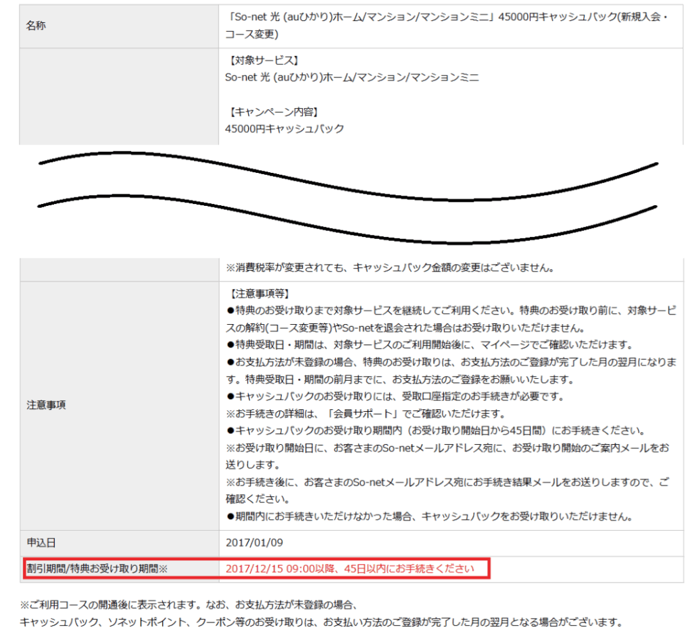Click the 【注意事項等】 heading
692x638 pixels.
(x=258, y=294)
